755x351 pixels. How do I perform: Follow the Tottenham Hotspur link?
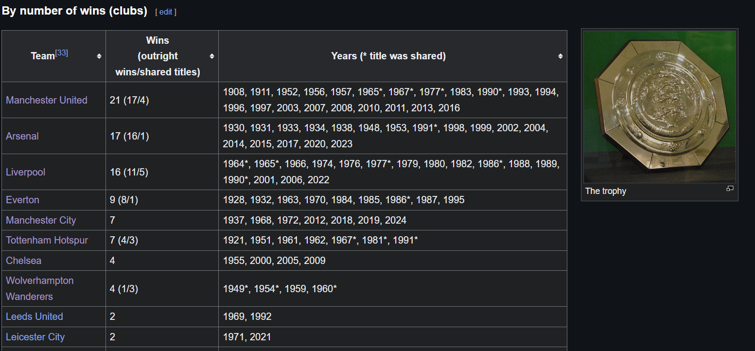[47, 240]
